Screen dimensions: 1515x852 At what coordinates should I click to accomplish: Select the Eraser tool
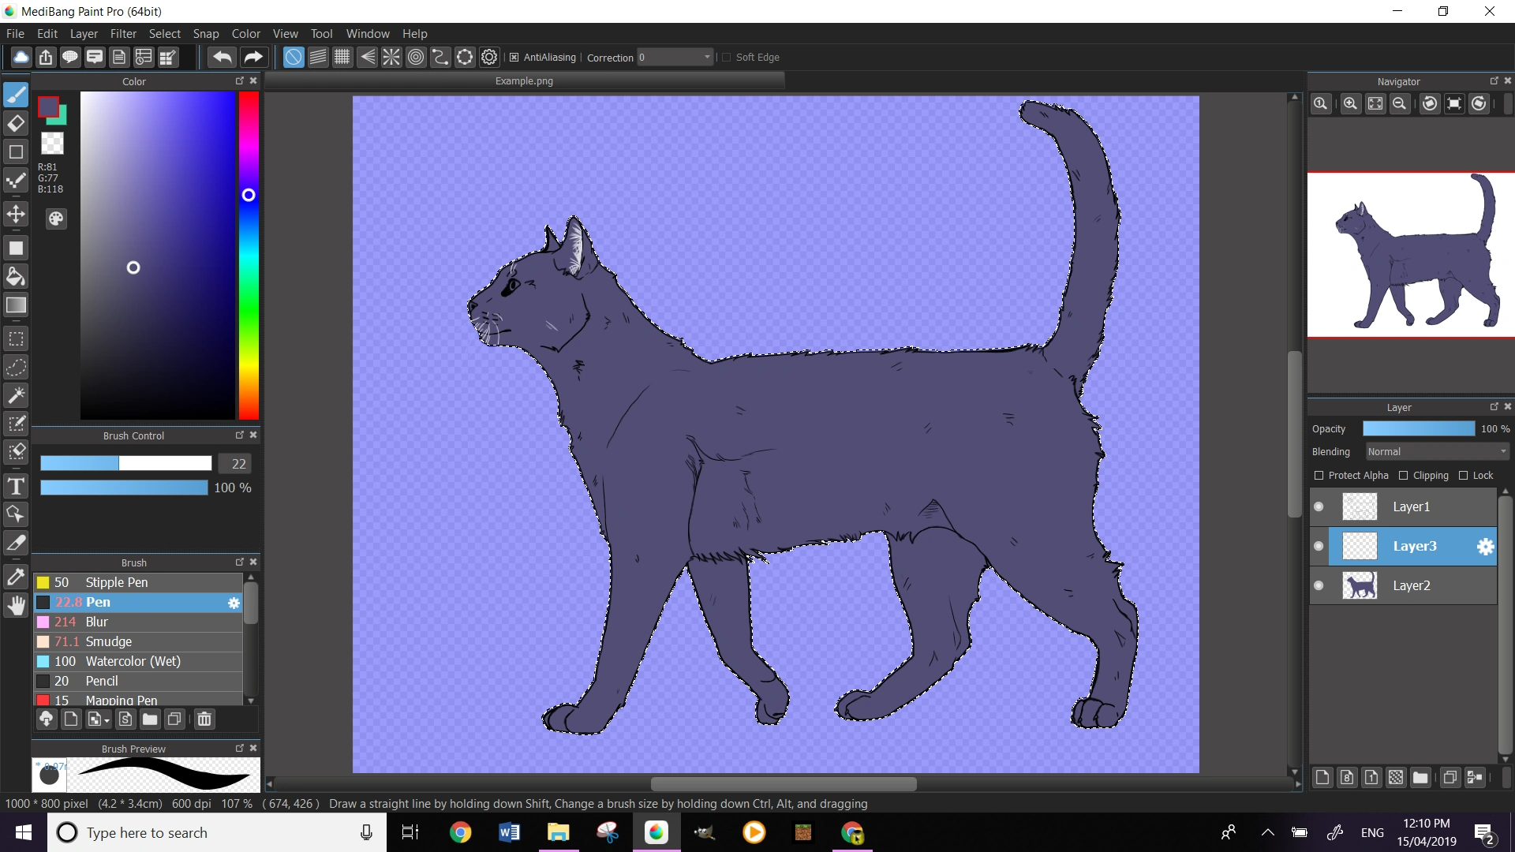click(x=16, y=123)
